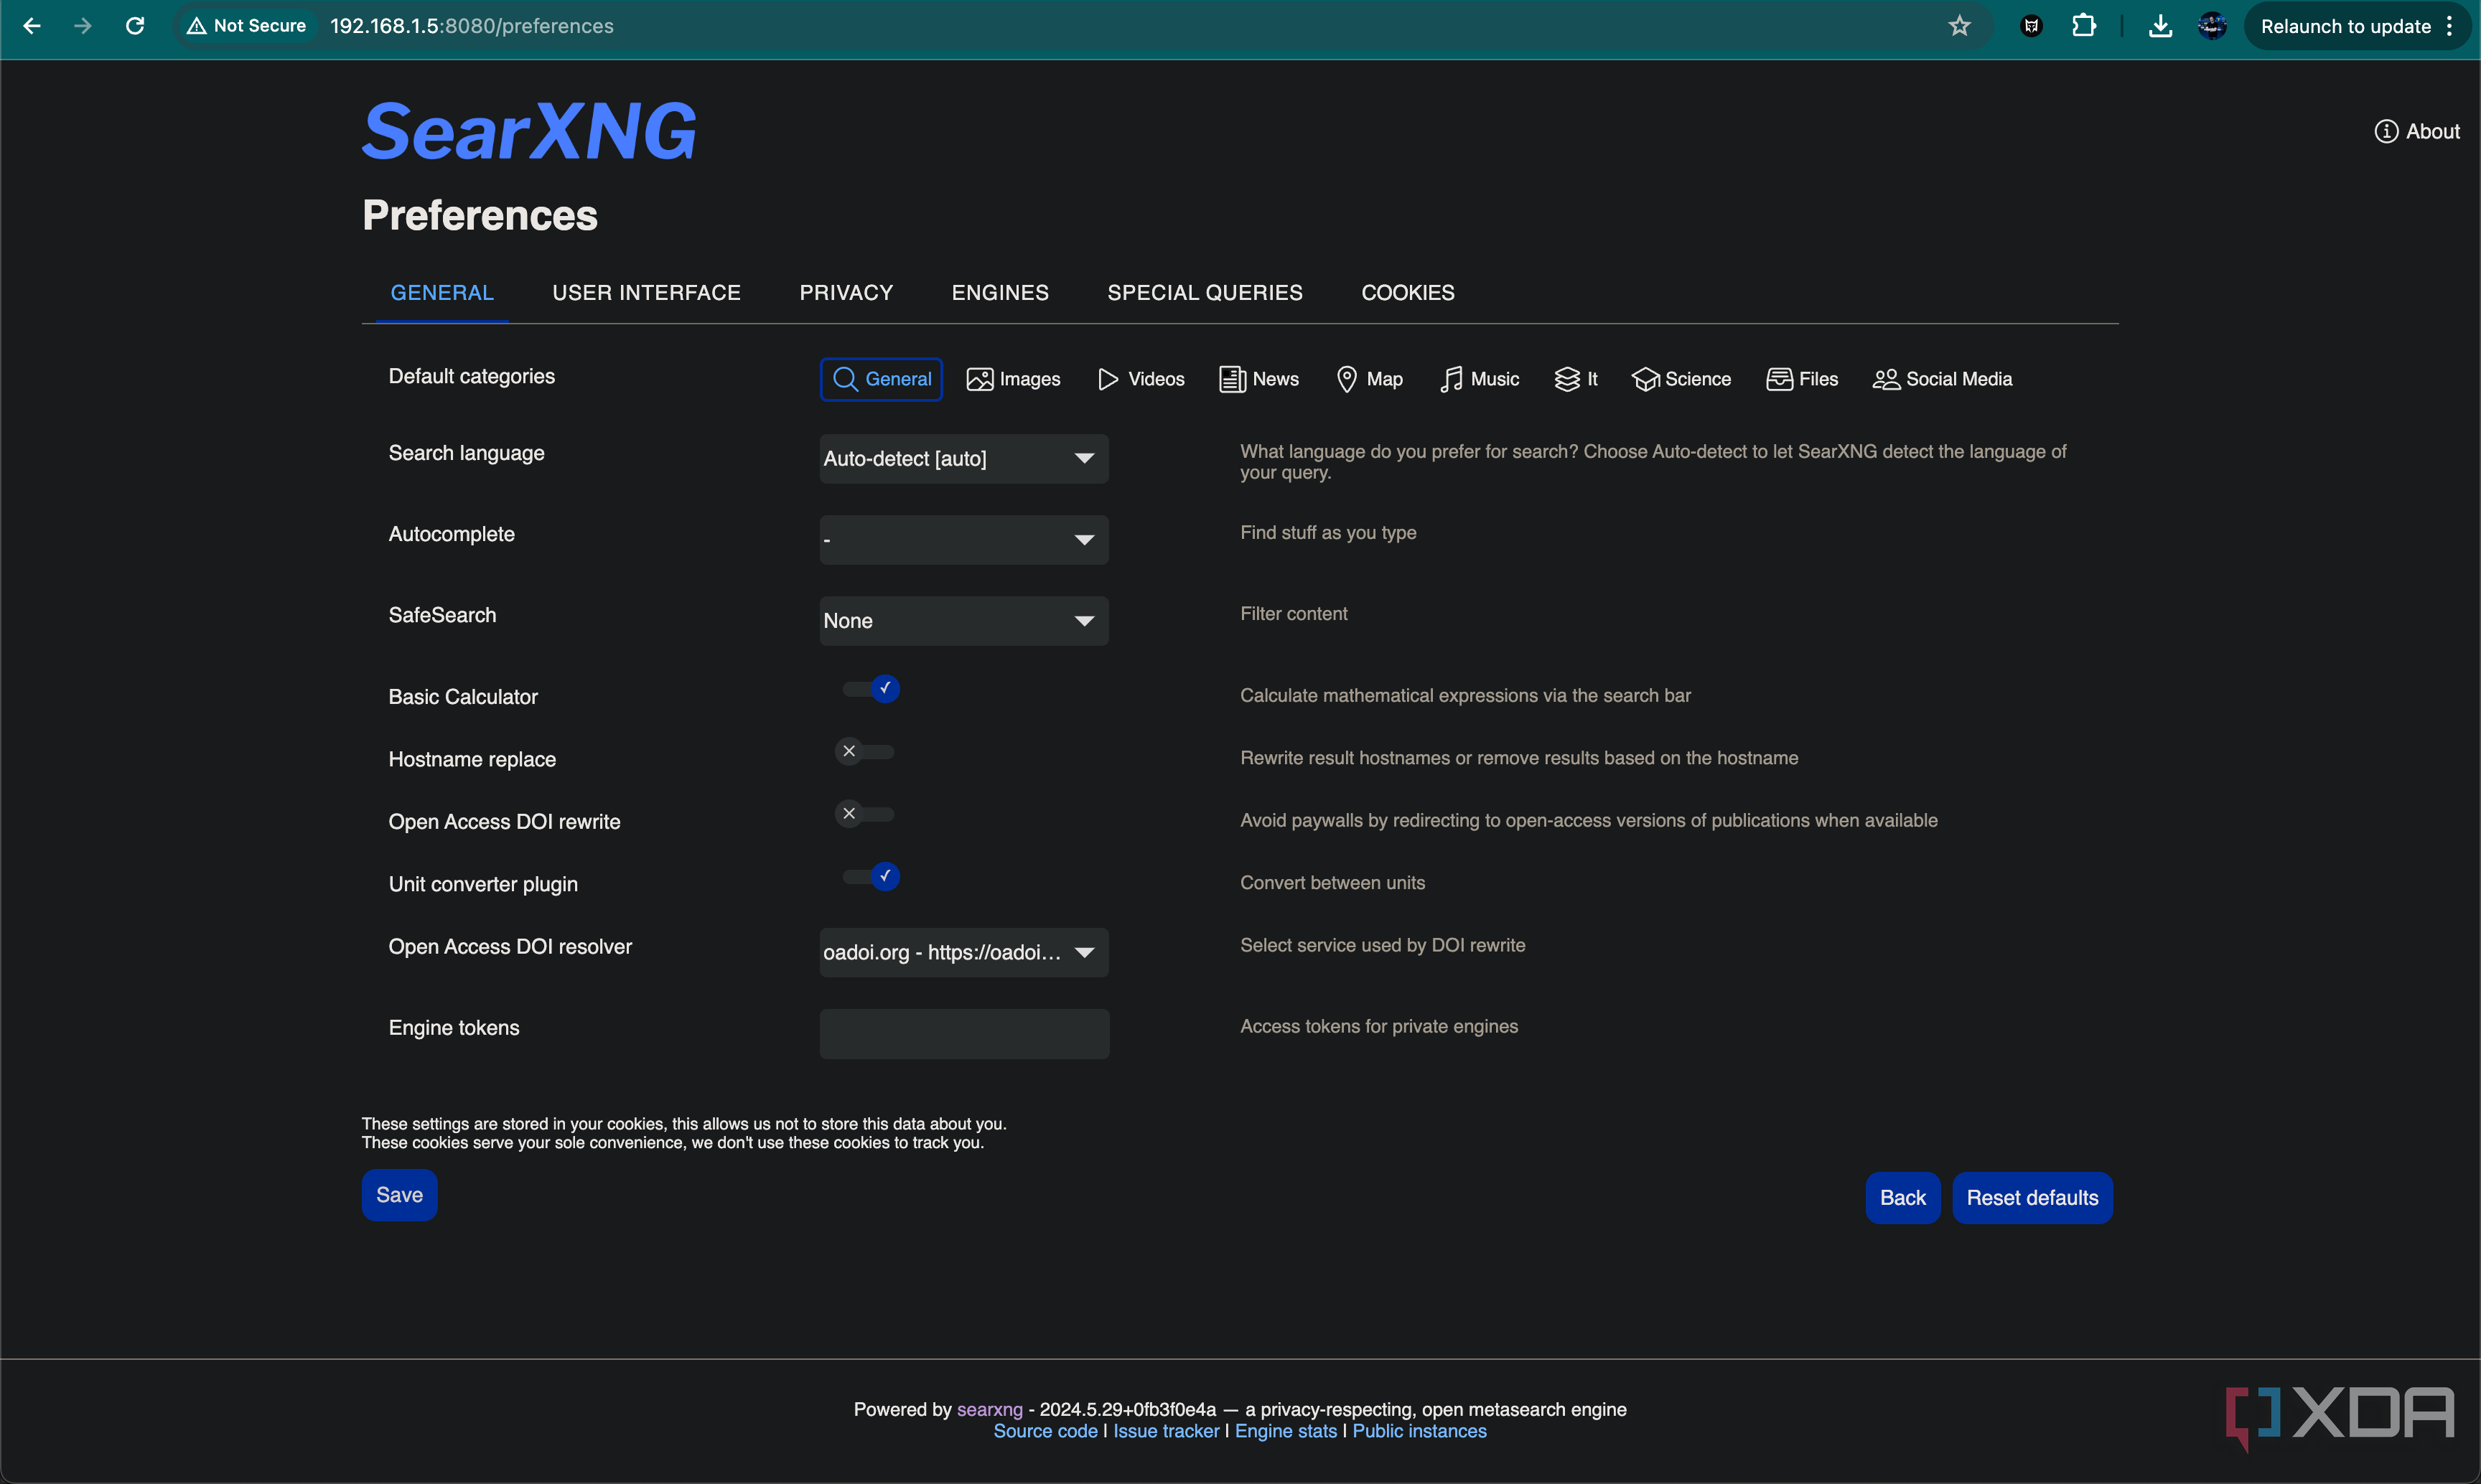This screenshot has height=1484, width=2481.
Task: Focus the Engine tokens input field
Action: (x=964, y=1034)
